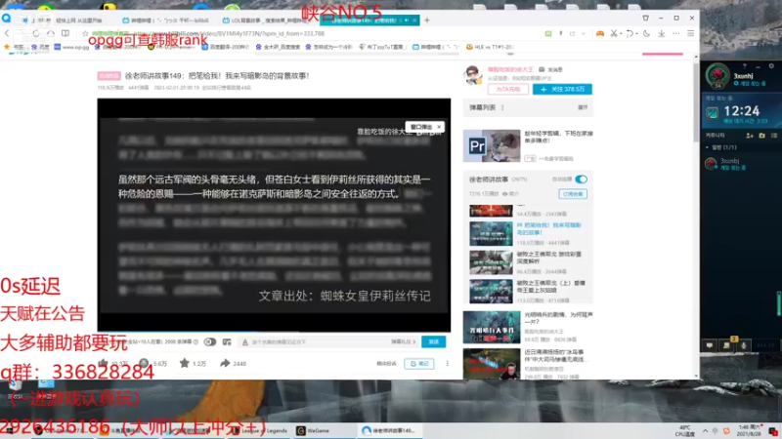
Task: Toggle danmaku display switch below video
Action: (x=210, y=342)
